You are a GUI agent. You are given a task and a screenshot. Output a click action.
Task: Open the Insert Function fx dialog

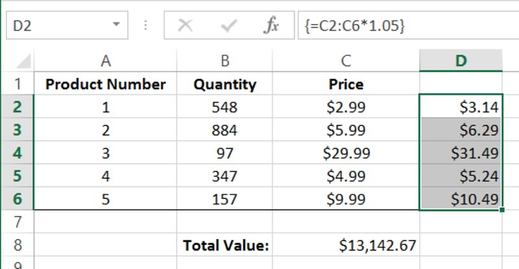pos(272,26)
